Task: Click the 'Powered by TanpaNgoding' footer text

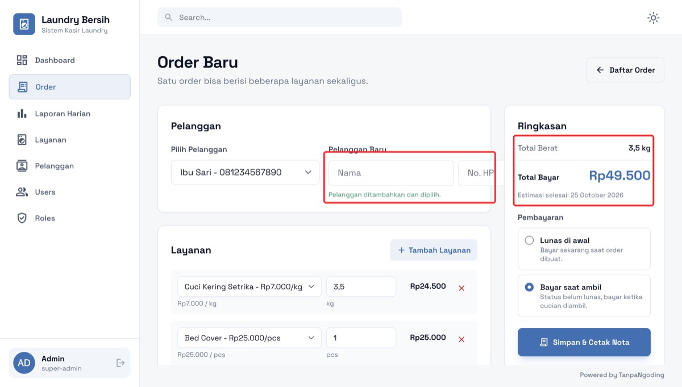Action: [622, 375]
